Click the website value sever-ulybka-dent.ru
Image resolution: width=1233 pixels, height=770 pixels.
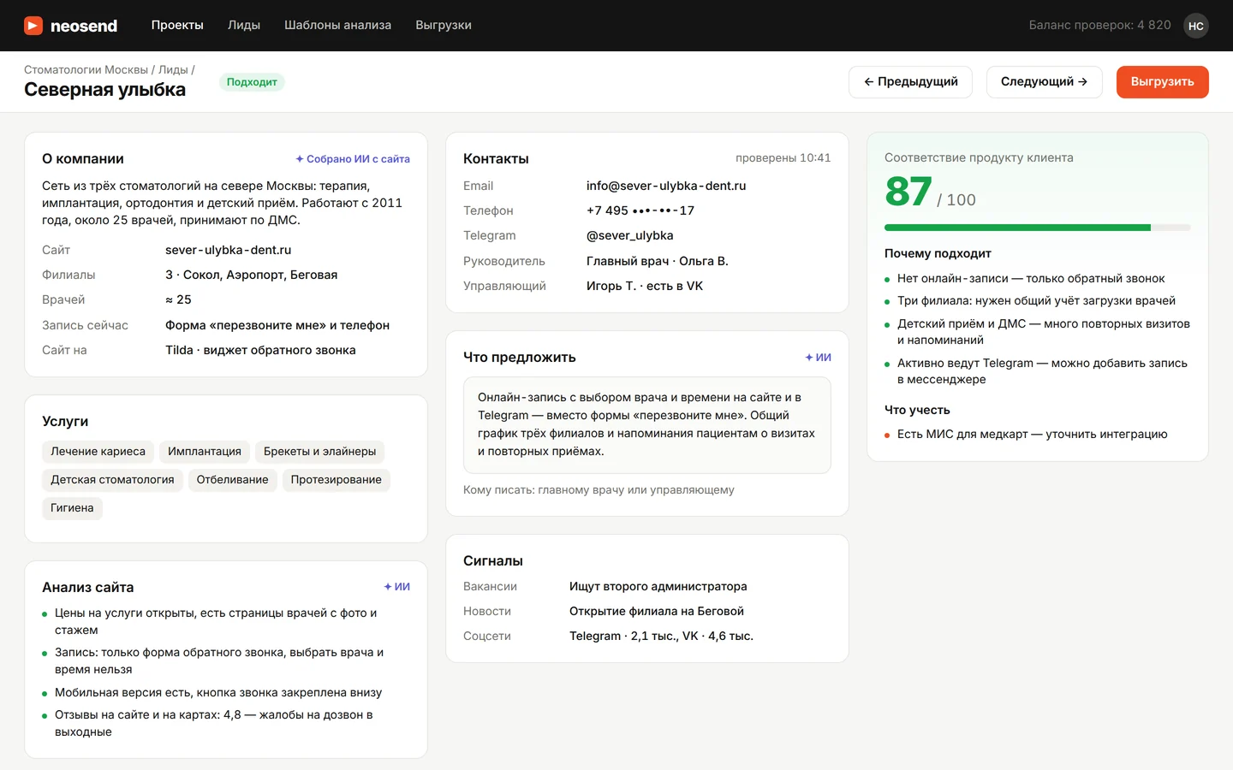229,250
